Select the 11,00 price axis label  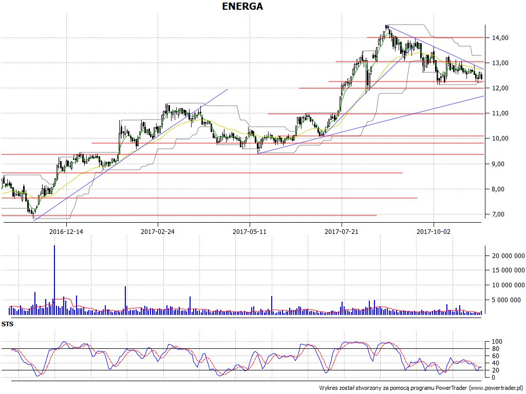pos(500,113)
